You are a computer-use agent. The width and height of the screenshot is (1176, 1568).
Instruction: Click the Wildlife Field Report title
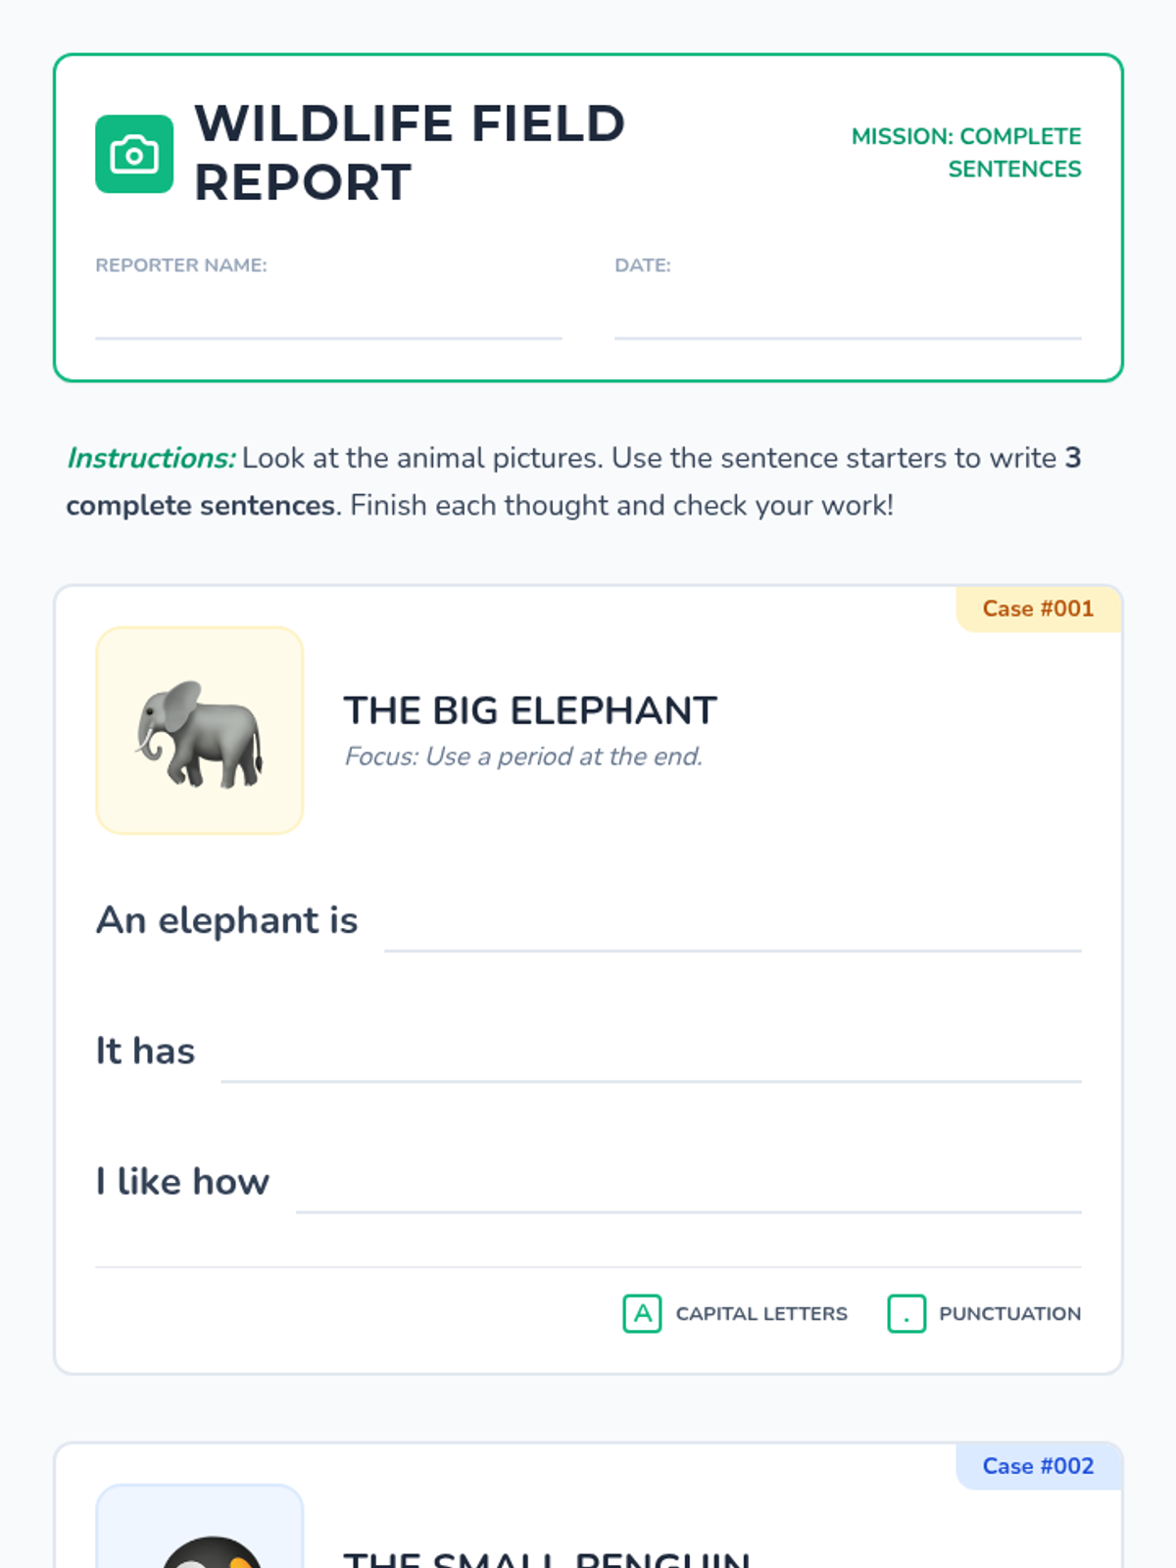coord(410,153)
